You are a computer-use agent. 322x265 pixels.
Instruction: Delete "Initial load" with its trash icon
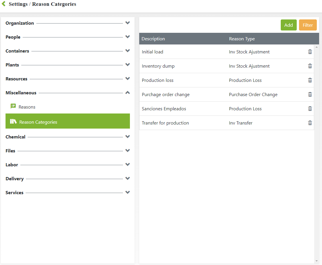click(x=310, y=52)
